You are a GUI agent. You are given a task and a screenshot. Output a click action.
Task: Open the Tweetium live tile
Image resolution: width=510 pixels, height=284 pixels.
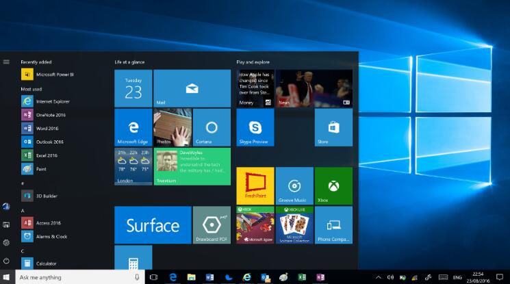(x=192, y=166)
